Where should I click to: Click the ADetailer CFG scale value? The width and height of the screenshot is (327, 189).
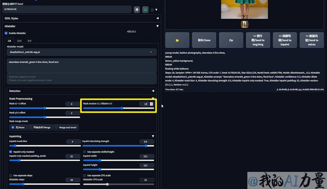[x=147, y=180]
